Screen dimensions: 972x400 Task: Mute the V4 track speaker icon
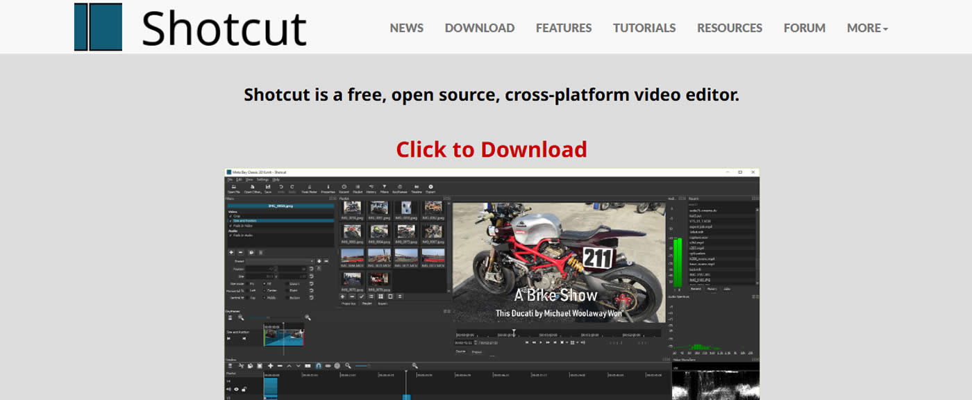[228, 389]
